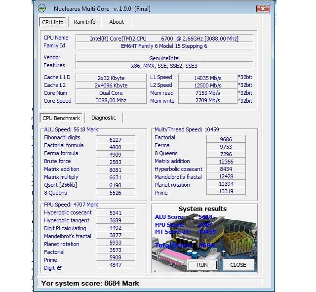Click the Nuclearus app icon in title bar
This screenshot has height=292, width=316.
42,8
